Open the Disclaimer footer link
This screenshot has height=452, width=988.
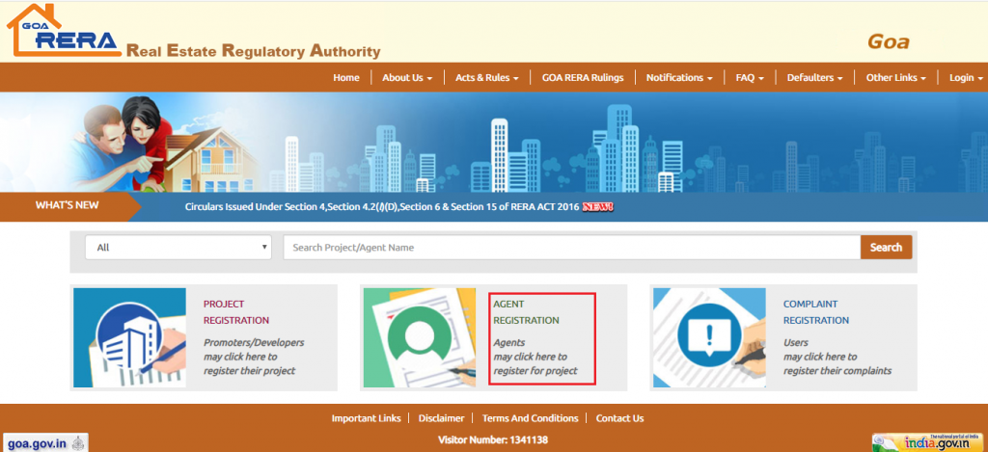[x=441, y=418]
